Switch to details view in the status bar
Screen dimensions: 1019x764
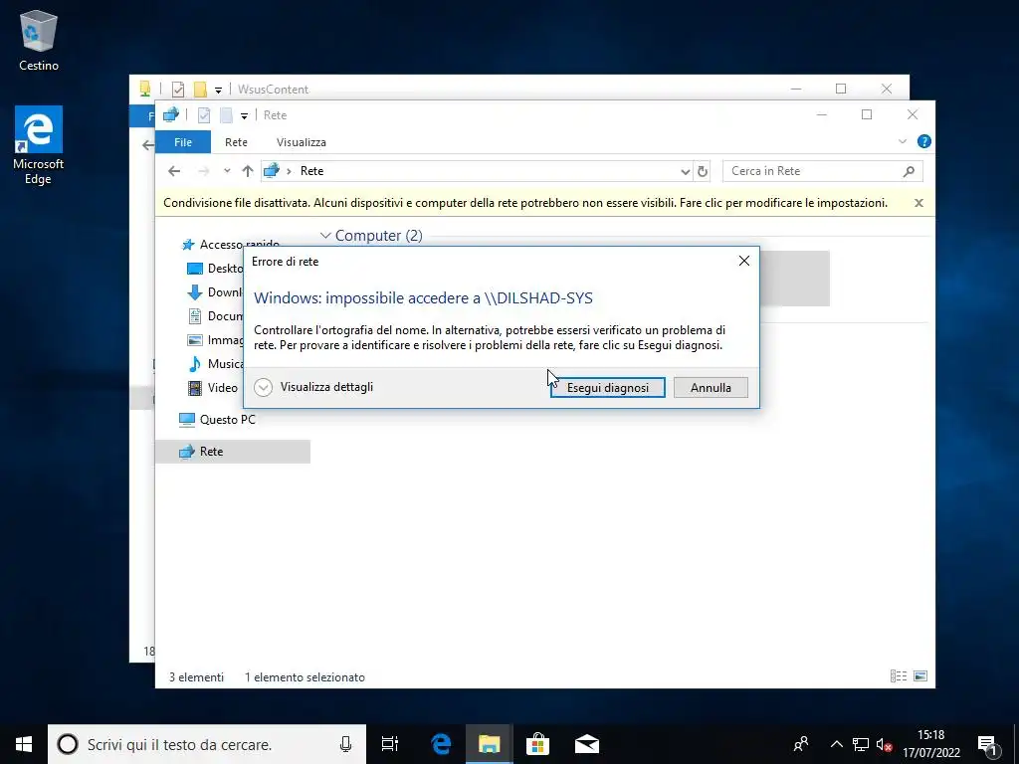899,676
